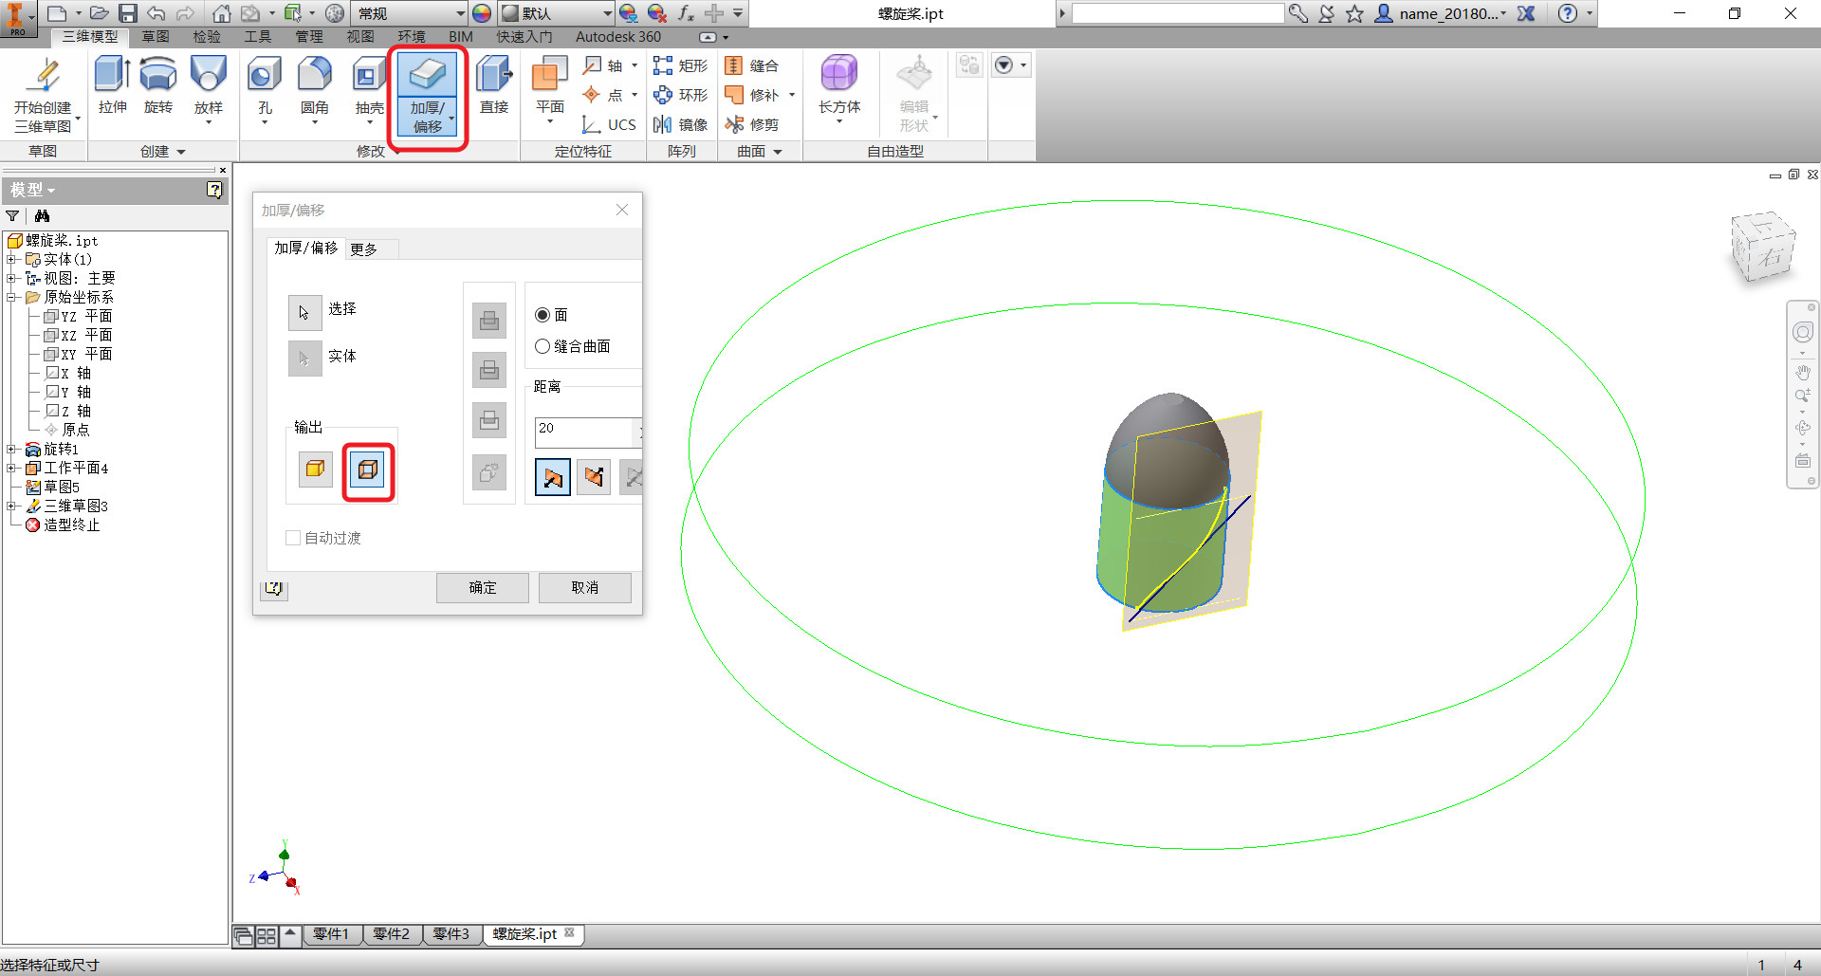Select the 拉伸 (Extrude) tool
Screen dimensions: 1821x976
pos(113,85)
